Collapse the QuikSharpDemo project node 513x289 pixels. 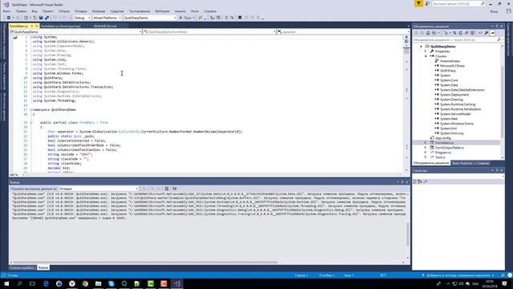coord(421,47)
